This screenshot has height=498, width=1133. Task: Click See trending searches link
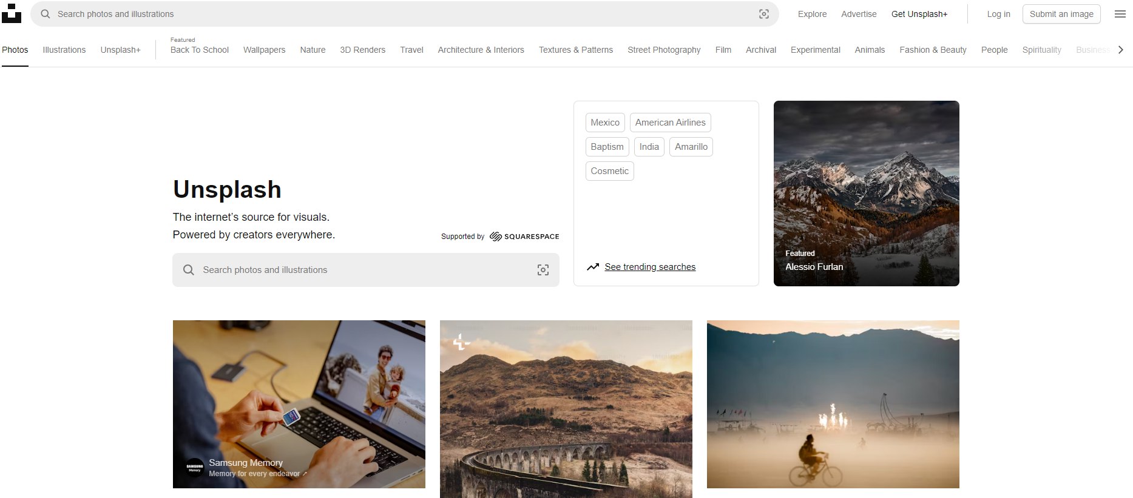pyautogui.click(x=650, y=267)
